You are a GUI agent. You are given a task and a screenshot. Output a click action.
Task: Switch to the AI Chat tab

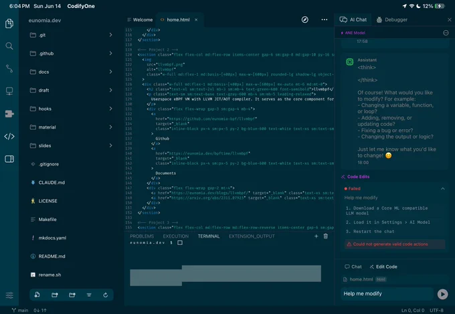[353, 20]
